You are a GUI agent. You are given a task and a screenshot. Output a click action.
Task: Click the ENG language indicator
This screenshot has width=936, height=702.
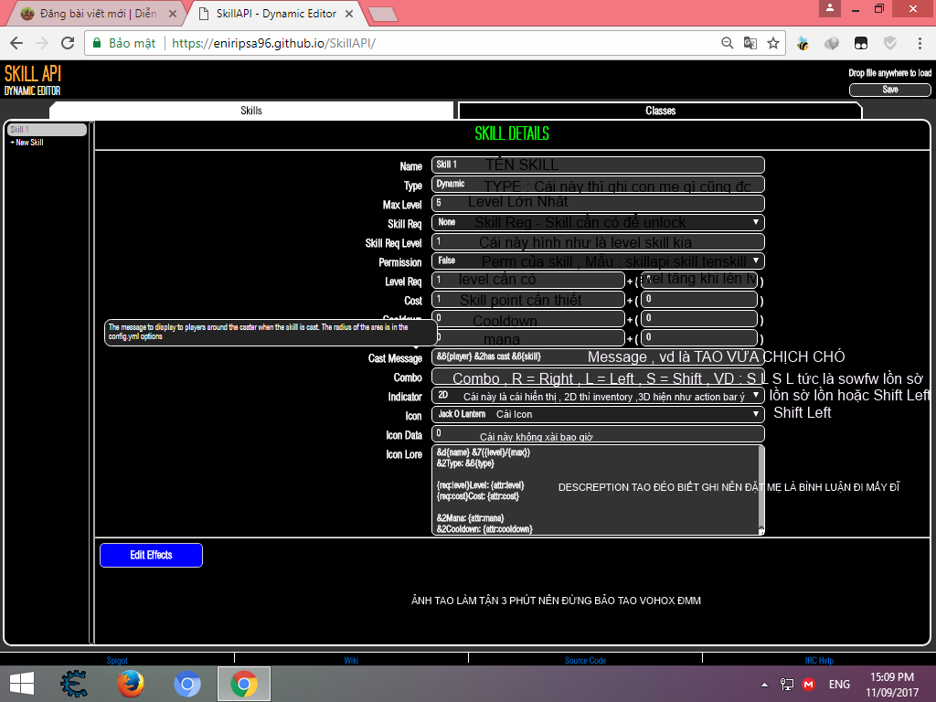(x=839, y=685)
